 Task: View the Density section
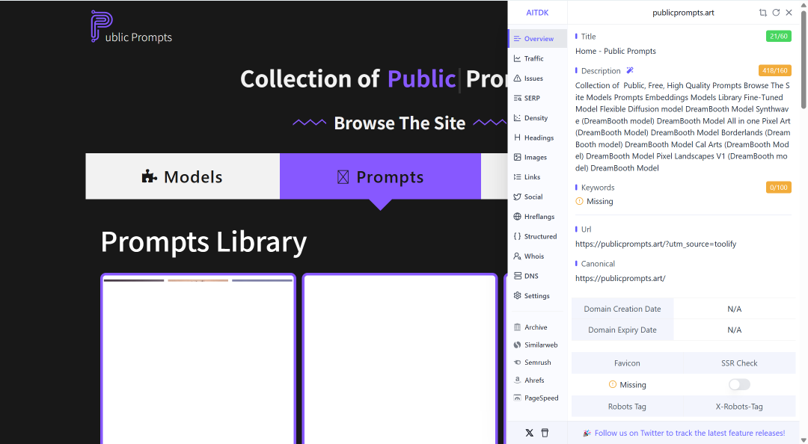tap(537, 118)
